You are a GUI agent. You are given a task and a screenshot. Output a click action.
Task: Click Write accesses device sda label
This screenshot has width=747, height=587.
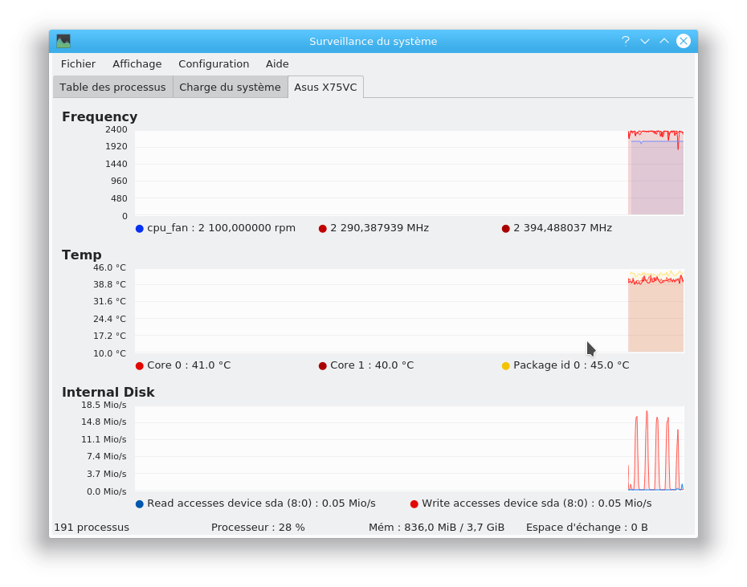[537, 503]
